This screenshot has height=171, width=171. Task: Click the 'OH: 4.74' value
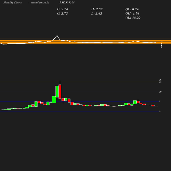pos(132,14)
